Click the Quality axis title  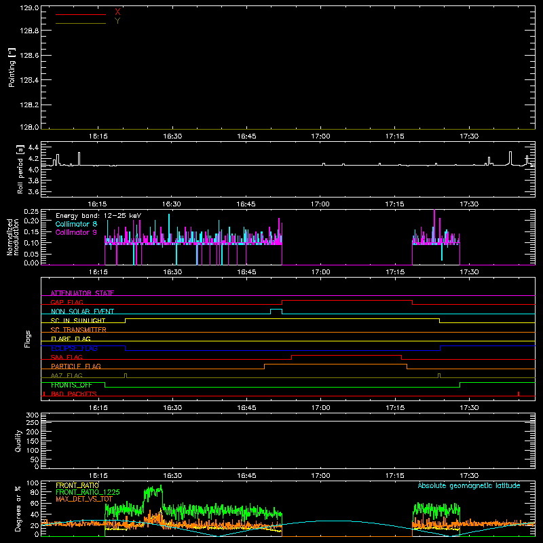point(18,441)
